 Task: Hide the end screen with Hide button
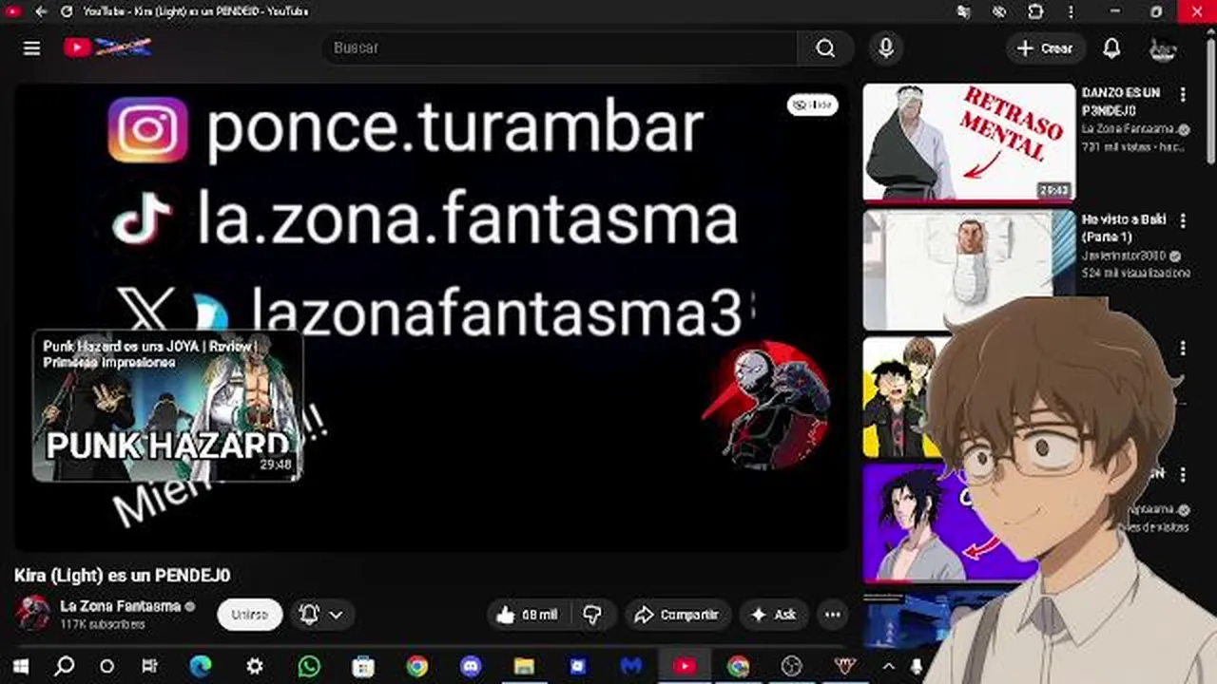pos(812,104)
